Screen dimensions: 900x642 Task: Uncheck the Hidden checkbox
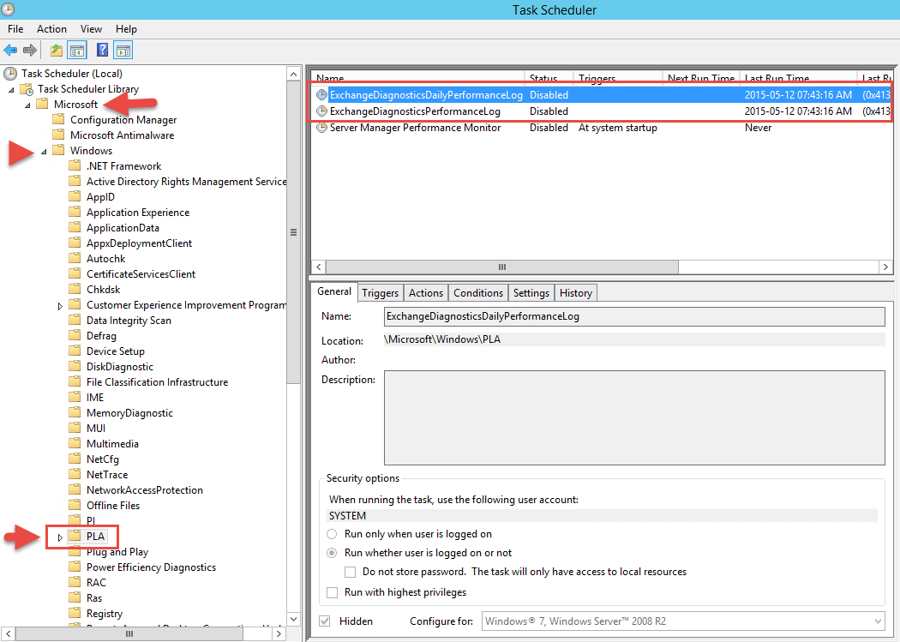click(x=323, y=621)
